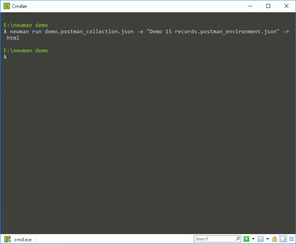Click 'demo.postman_collection.json' in the command
The height and width of the screenshot is (244, 296).
(x=89, y=31)
